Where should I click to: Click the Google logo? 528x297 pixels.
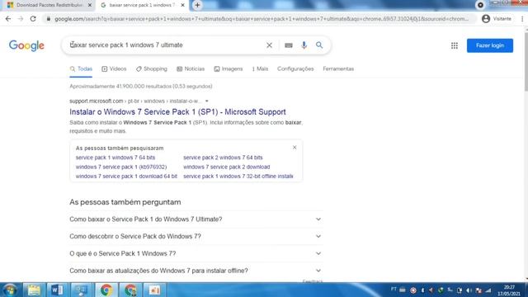click(x=26, y=45)
